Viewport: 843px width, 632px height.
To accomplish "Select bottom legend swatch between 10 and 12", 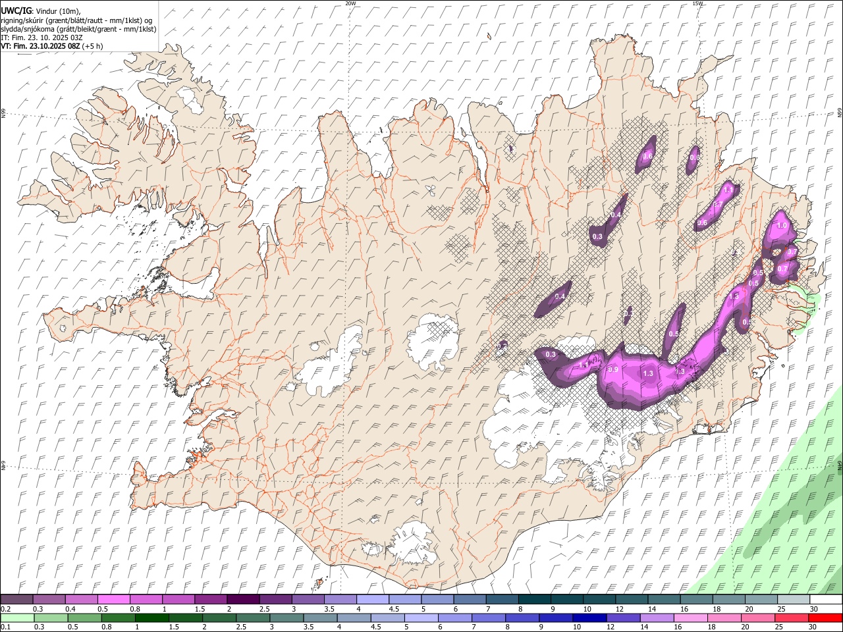I will [x=588, y=618].
